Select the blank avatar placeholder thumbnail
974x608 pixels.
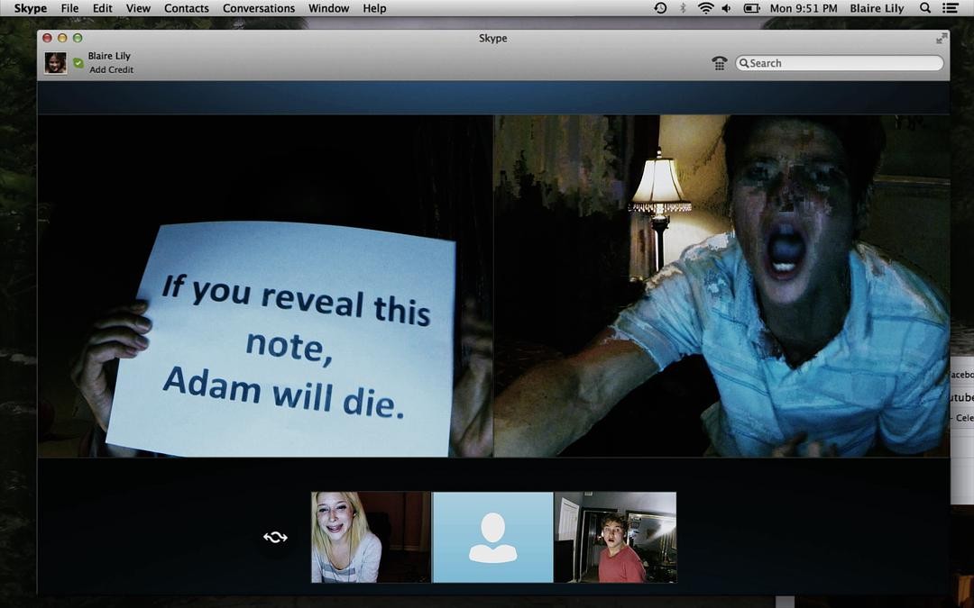(492, 537)
